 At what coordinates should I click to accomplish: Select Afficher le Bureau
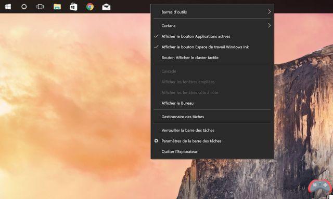tap(212, 103)
